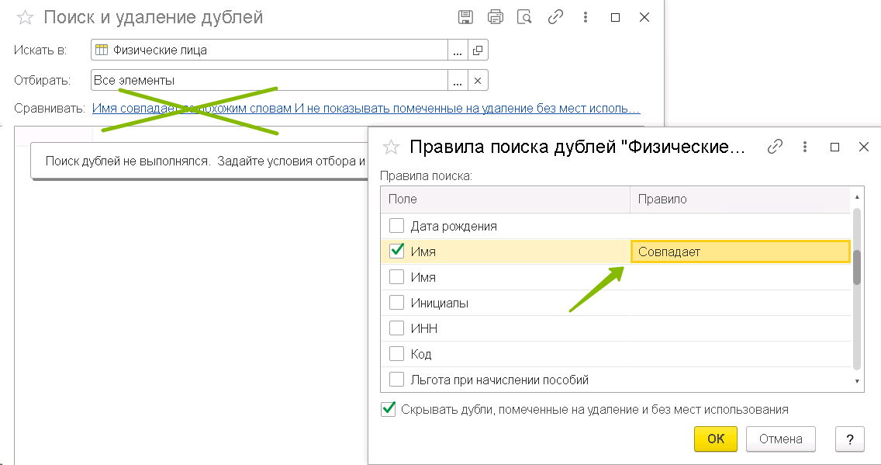The height and width of the screenshot is (465, 881).
Task: Open the three-dot menu in rules dialog
Action: (806, 147)
